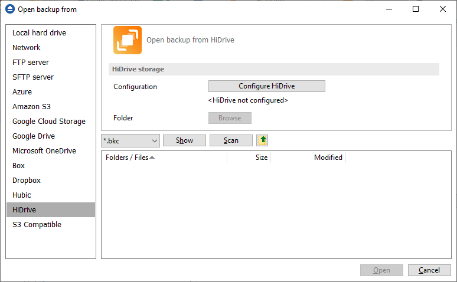Select Box in the source list
Viewport: 457px width, 282px height.
[x=51, y=165]
